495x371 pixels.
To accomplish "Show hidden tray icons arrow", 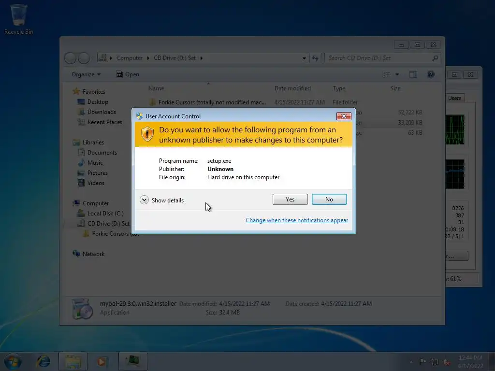I will coord(411,362).
